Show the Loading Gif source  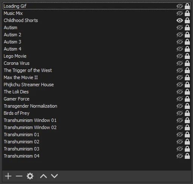(x=180, y=6)
